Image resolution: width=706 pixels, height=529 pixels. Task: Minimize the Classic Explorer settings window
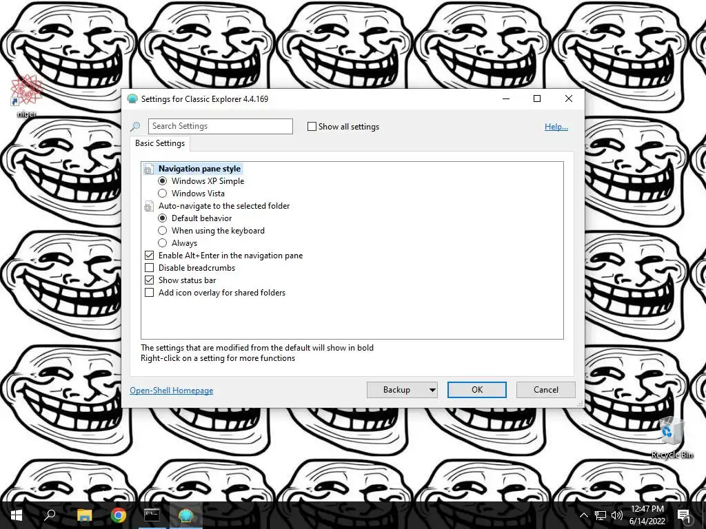506,98
